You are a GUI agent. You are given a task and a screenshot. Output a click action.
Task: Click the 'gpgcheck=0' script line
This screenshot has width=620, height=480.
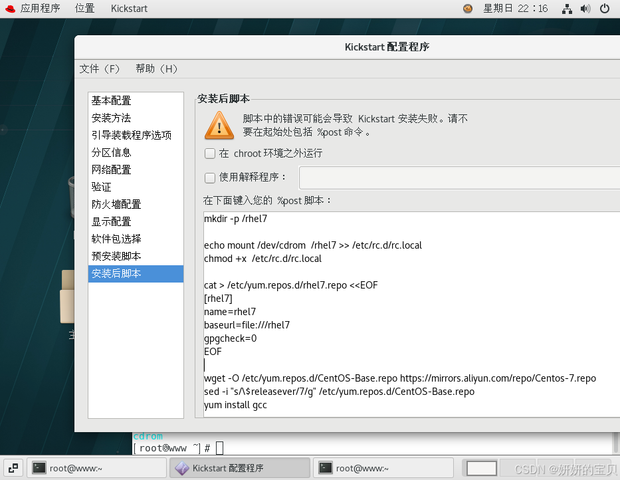point(230,339)
